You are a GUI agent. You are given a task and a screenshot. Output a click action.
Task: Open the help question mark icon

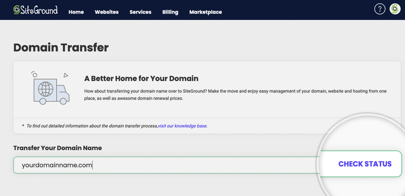[x=380, y=9]
